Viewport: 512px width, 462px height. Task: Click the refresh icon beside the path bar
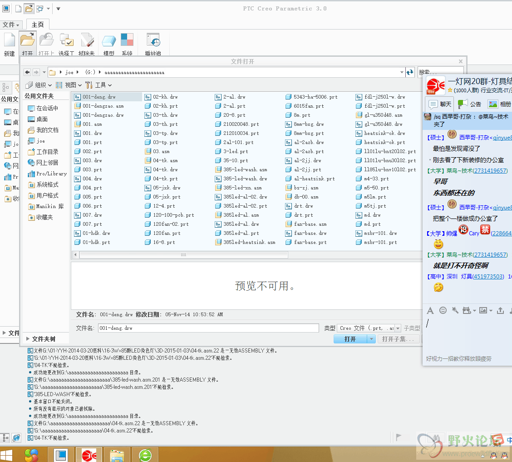(x=410, y=72)
